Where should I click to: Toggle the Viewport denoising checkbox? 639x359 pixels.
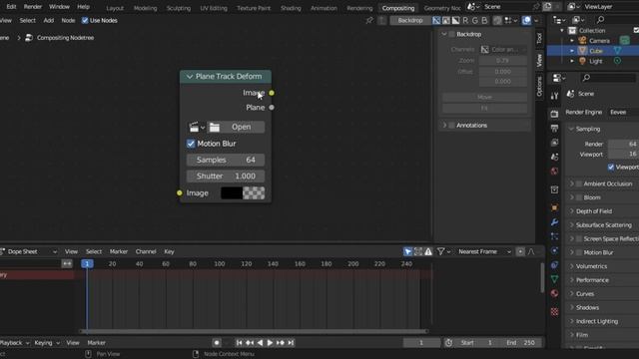tap(611, 167)
